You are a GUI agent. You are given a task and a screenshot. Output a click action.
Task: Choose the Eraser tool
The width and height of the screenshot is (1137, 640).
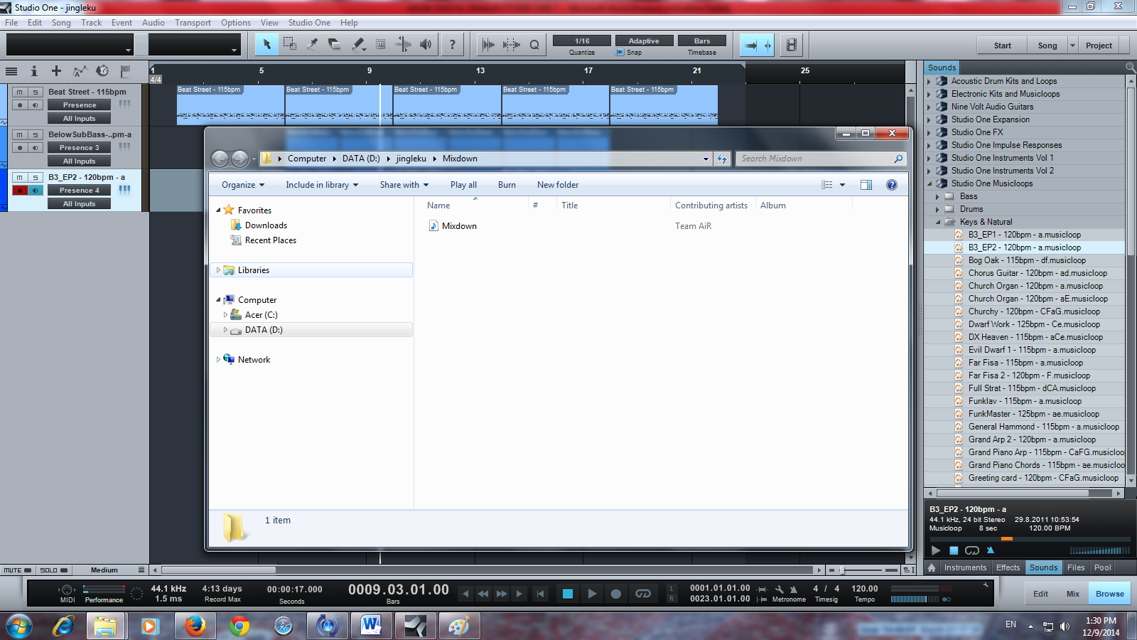[x=335, y=45]
